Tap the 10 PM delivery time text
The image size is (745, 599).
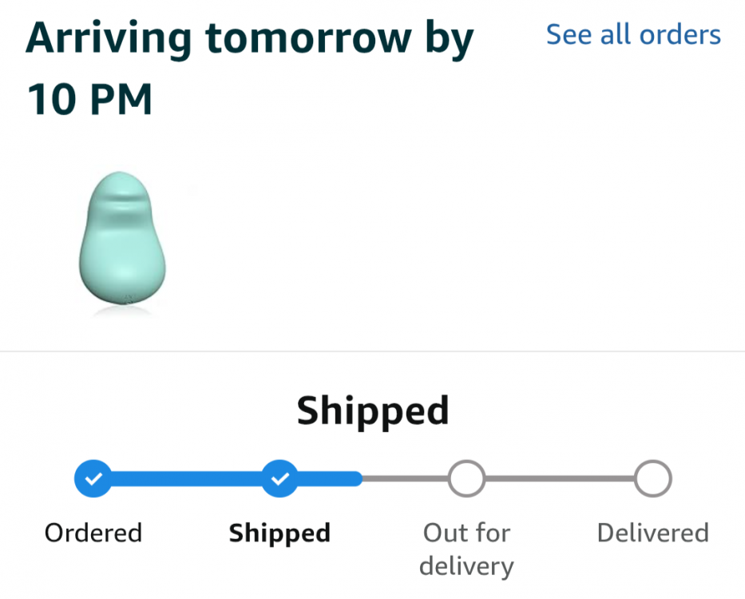[89, 101]
